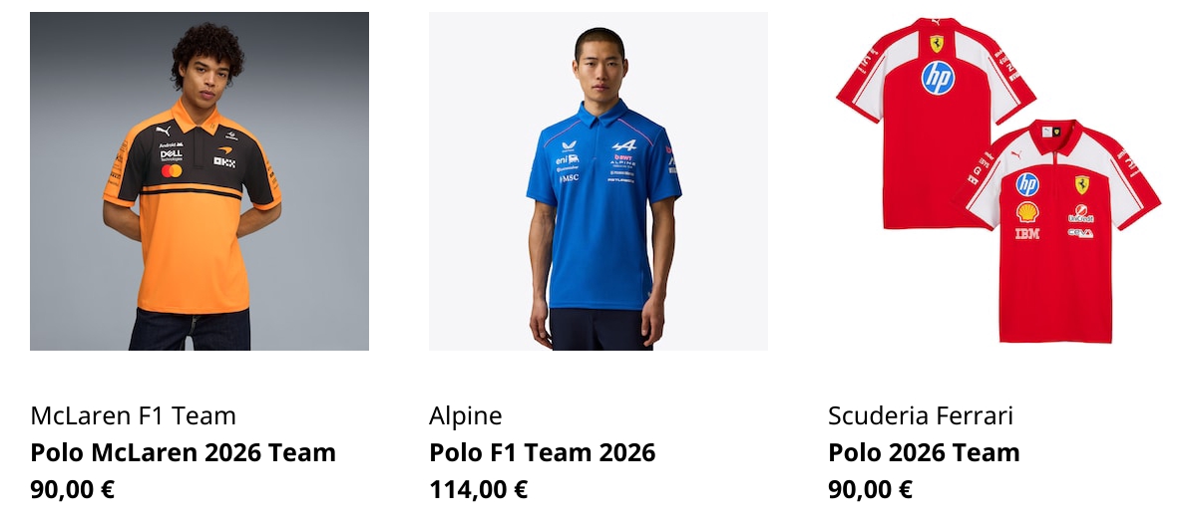Click the Ferrari polo 90,00 € price
Image resolution: width=1197 pixels, height=528 pixels.
[871, 489]
